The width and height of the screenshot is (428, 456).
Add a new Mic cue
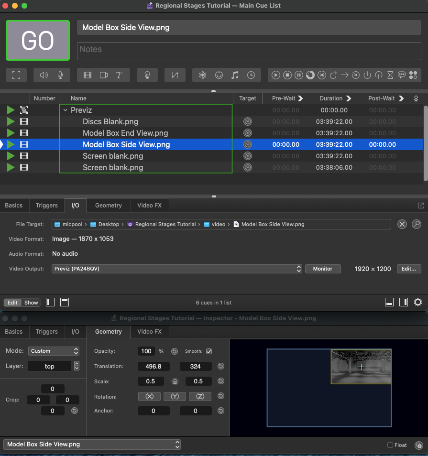pos(60,75)
